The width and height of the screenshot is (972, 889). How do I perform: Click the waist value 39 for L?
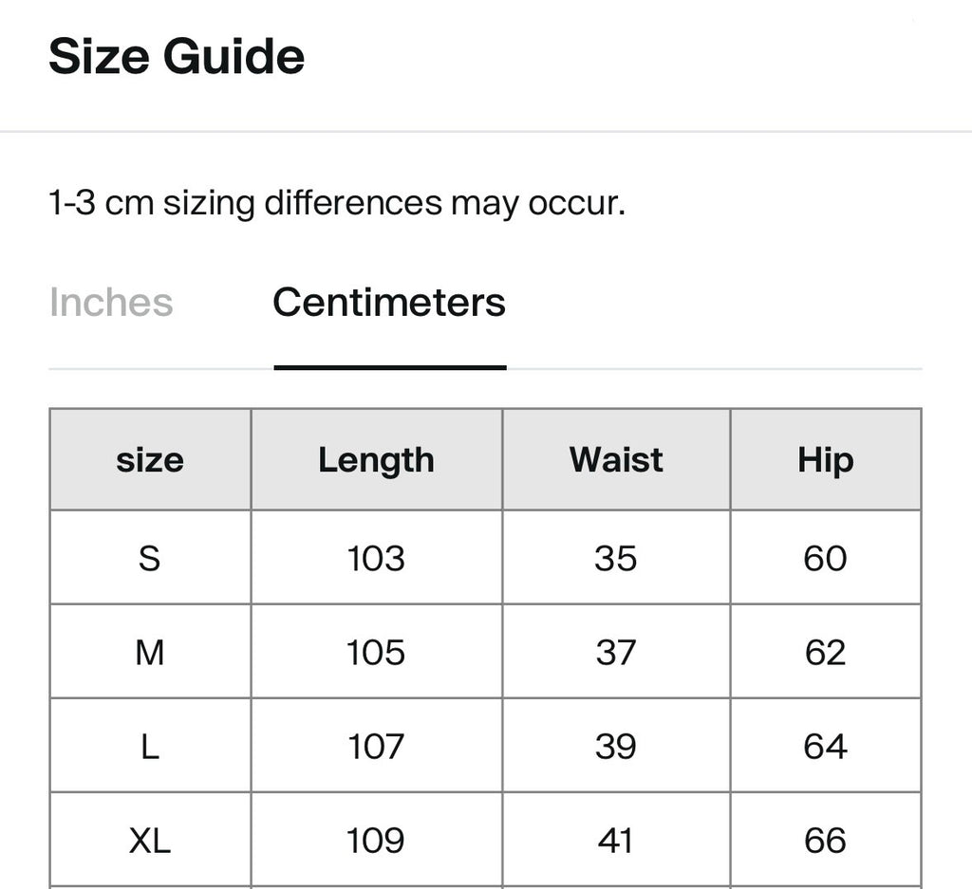point(615,747)
